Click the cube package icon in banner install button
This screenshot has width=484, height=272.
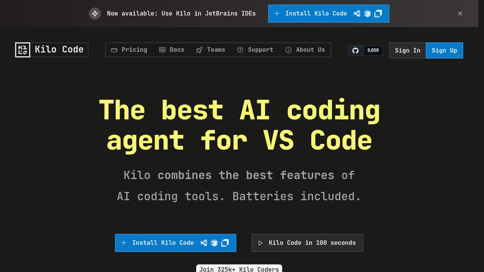(368, 14)
